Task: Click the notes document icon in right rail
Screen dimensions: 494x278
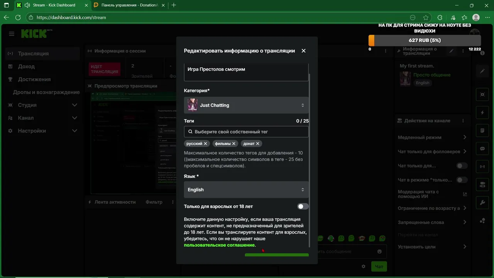Action: click(482, 131)
